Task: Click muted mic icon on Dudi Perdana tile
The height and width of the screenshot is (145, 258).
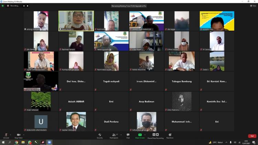Action: click(x=96, y=130)
